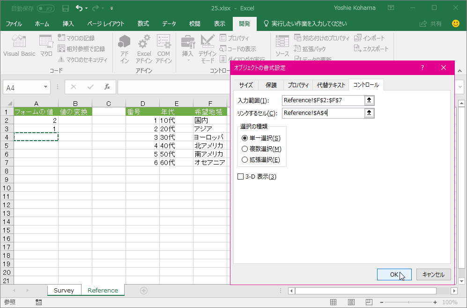This screenshot has width=467, height=308.
Task: Open the ファイル menu tab
Action: [x=14, y=23]
